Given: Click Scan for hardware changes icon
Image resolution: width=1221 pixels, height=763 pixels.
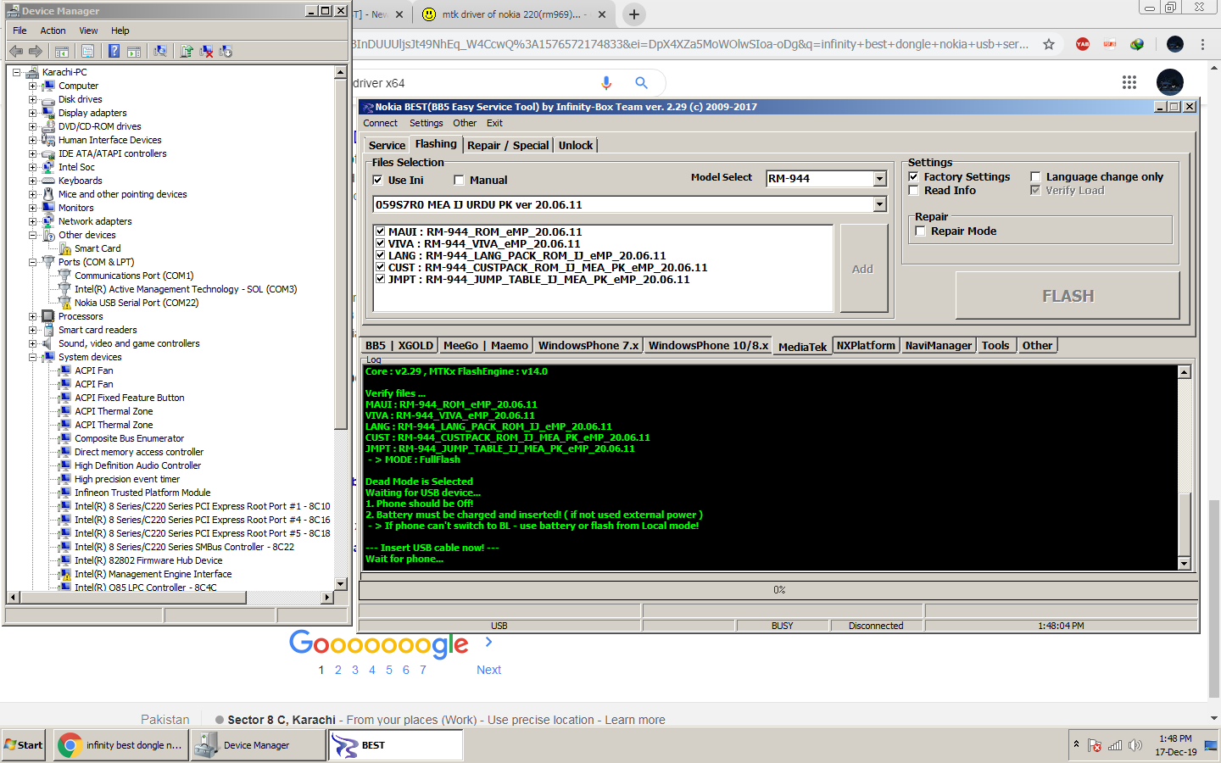Looking at the screenshot, I should [x=160, y=52].
